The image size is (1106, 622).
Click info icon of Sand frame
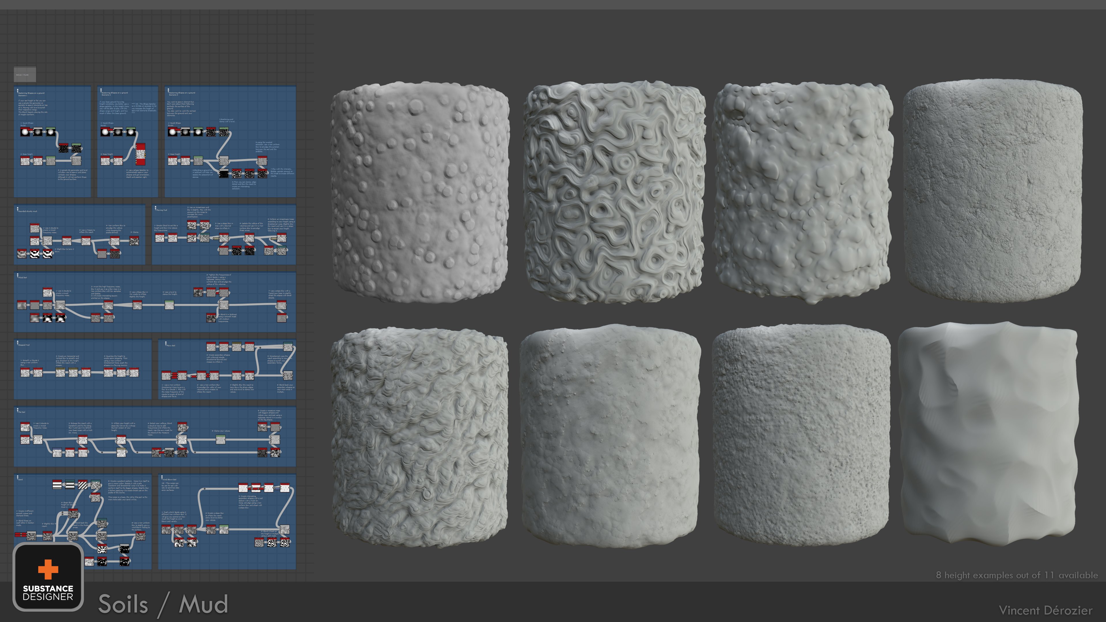(18, 477)
